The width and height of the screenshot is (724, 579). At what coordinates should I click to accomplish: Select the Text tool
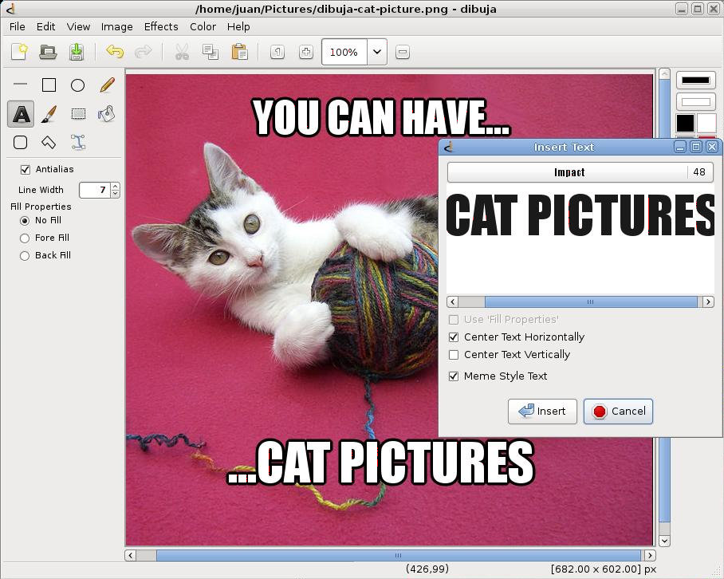pyautogui.click(x=21, y=113)
